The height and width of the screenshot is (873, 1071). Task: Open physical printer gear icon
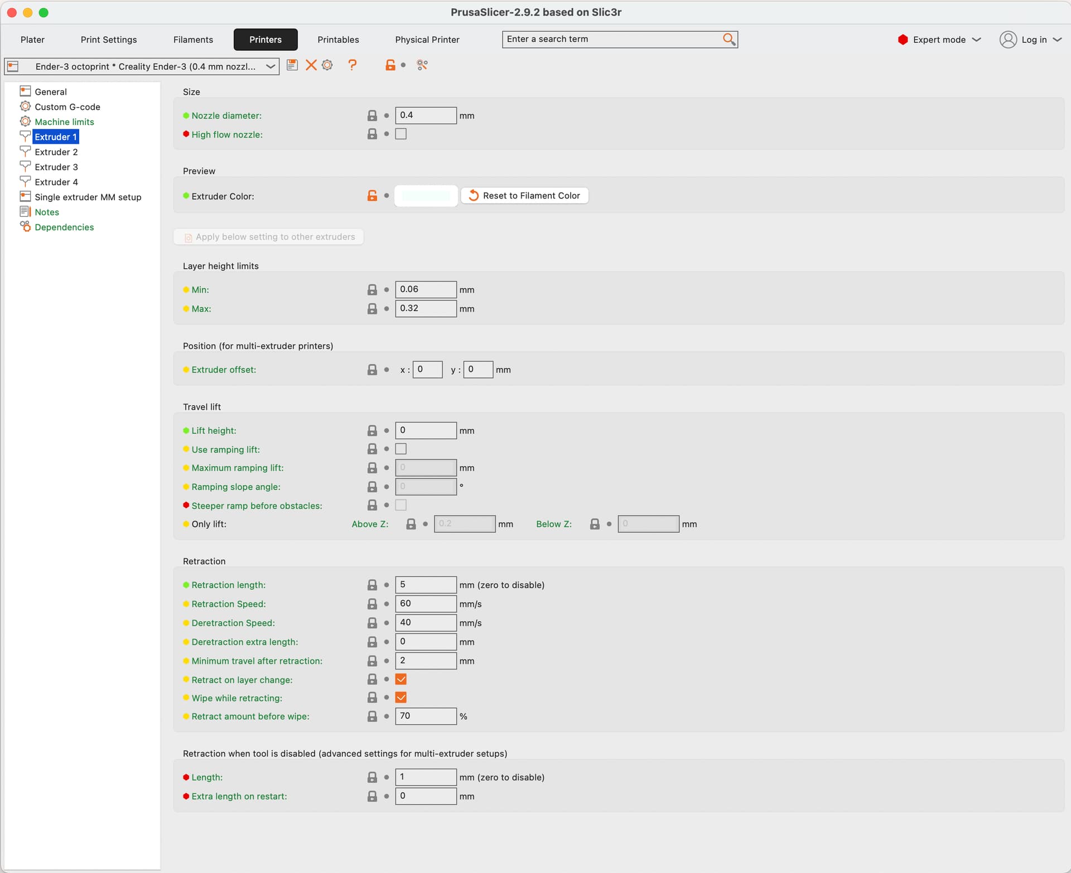coord(327,65)
